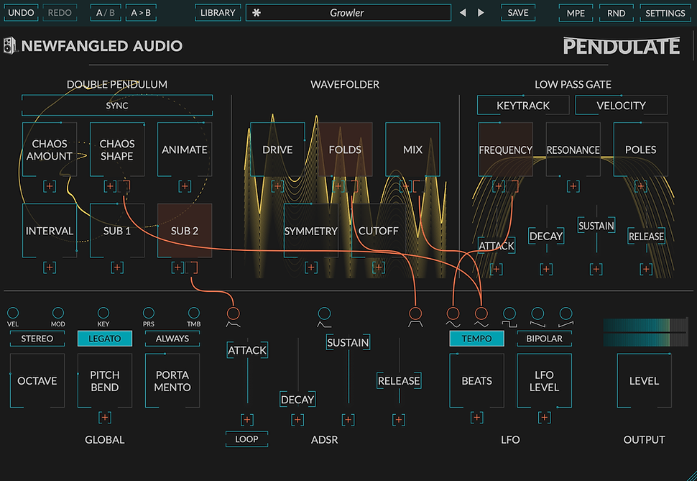This screenshot has width=697, height=481.
Task: Toggle ALWAYS portamento option
Action: tap(172, 339)
